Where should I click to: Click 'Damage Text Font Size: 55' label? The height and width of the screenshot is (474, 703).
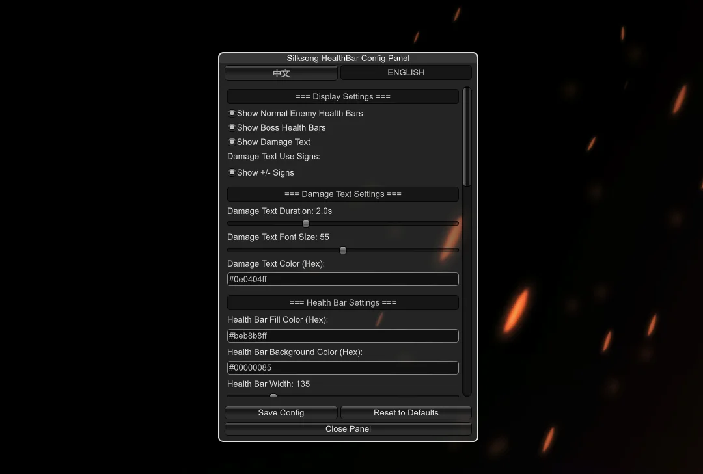point(278,237)
